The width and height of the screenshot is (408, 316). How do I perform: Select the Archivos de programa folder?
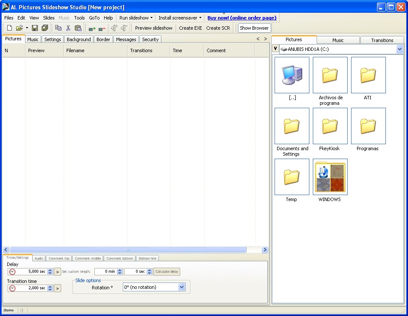tap(330, 75)
